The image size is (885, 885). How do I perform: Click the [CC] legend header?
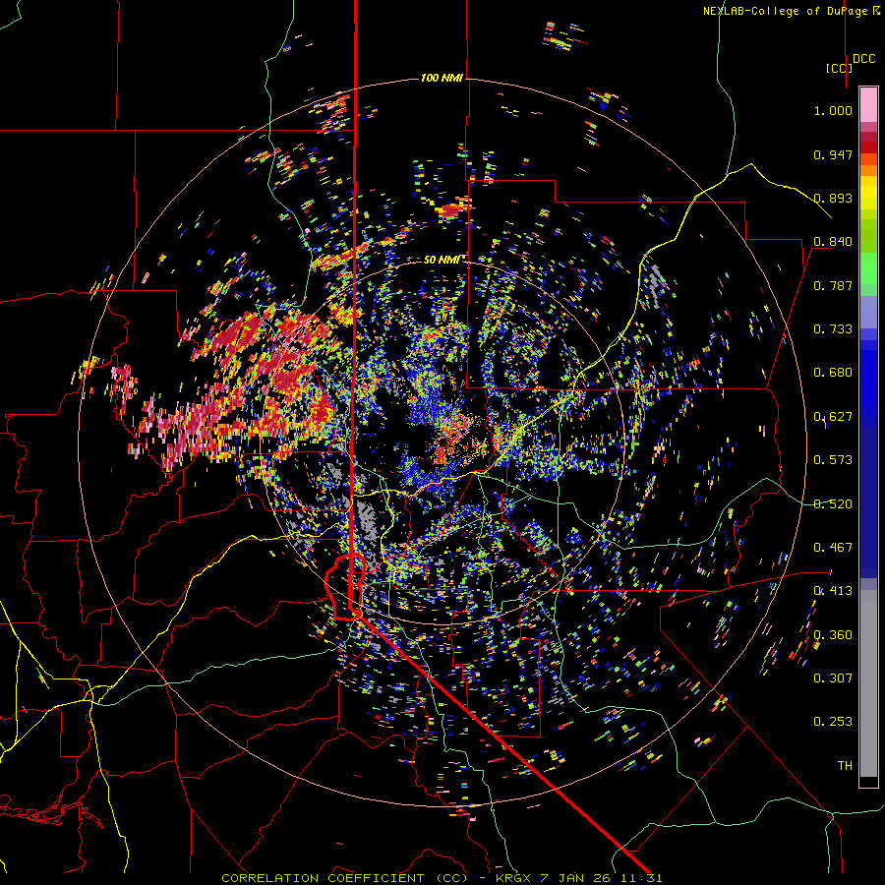tap(840, 68)
